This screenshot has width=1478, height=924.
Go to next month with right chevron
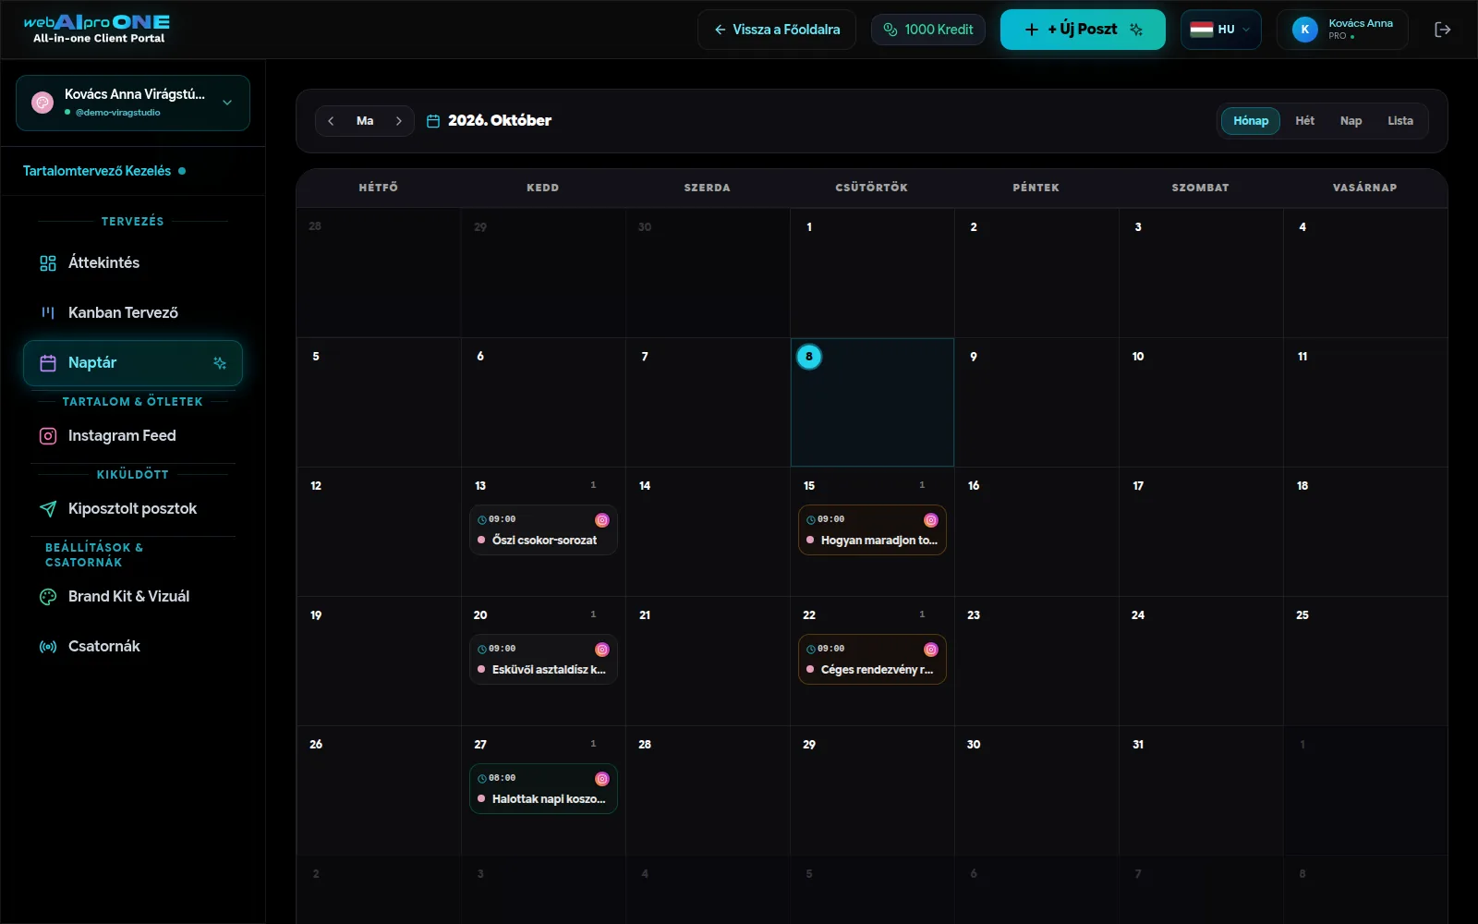(399, 121)
